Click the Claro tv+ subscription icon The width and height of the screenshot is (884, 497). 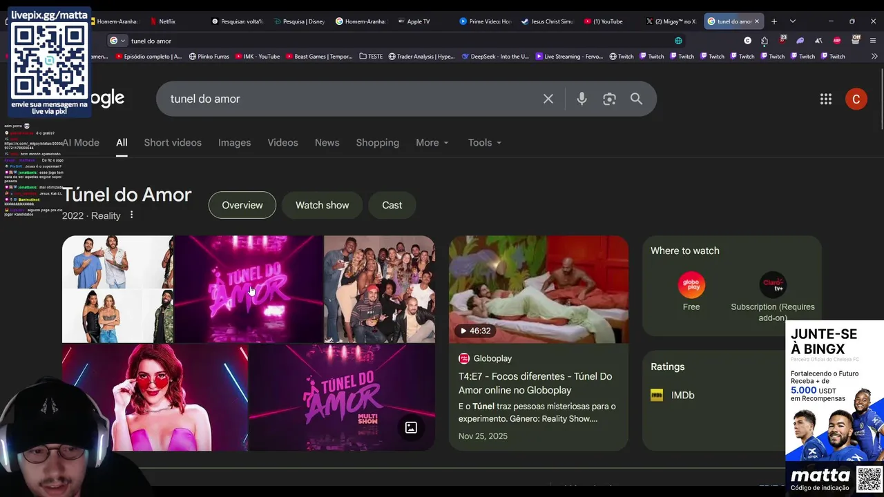773,285
